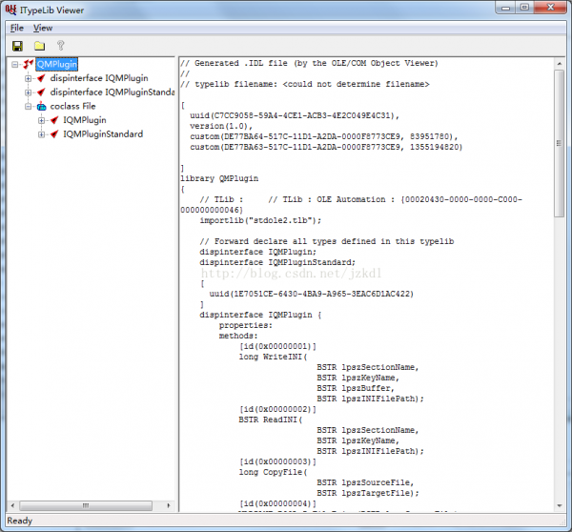Select IQMPlugin under coclass File
572x532 pixels.
coord(85,120)
